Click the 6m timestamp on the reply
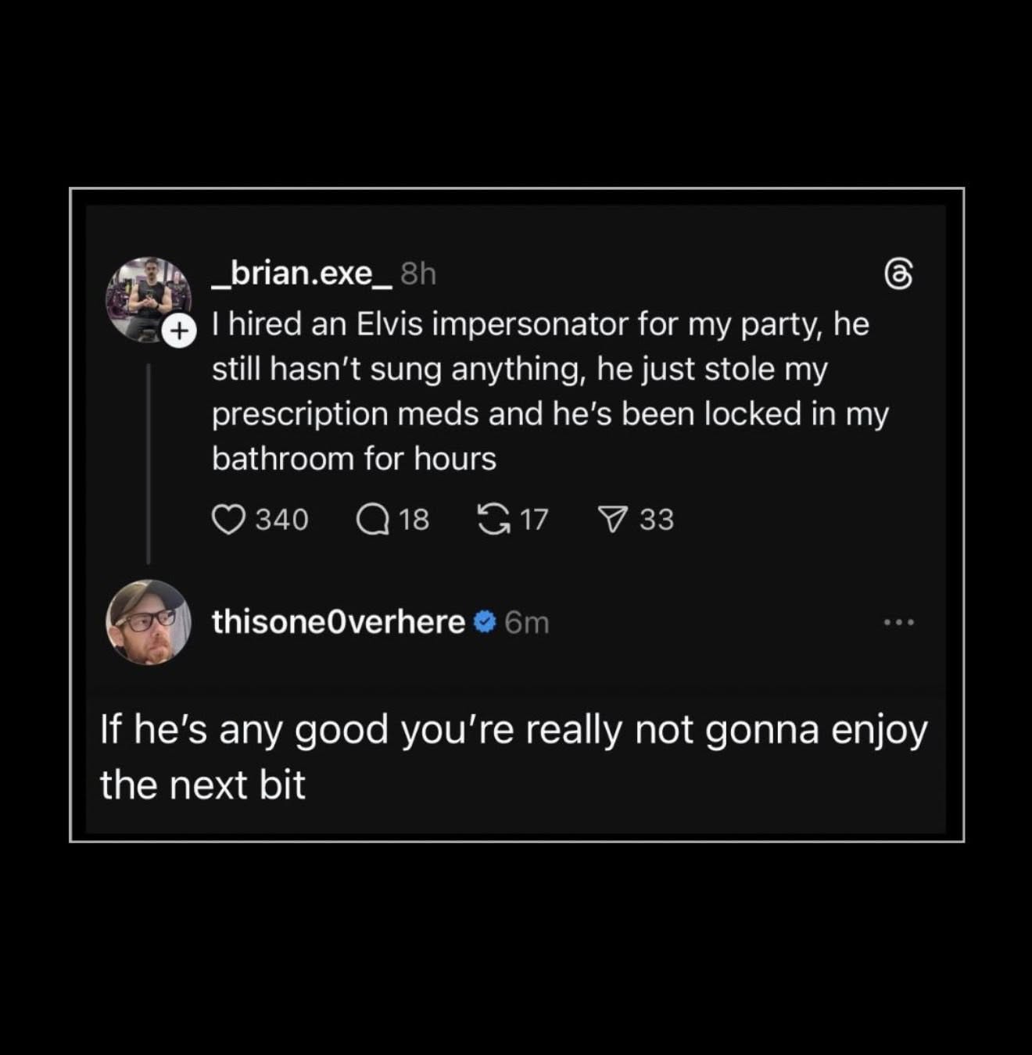Image resolution: width=1032 pixels, height=1055 pixels. [527, 623]
